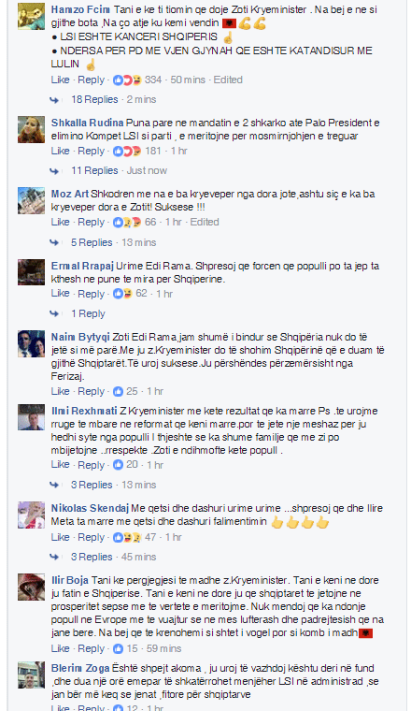Click reply arrow icon beside 18 Replies
This screenshot has height=711, width=411.
55,100
